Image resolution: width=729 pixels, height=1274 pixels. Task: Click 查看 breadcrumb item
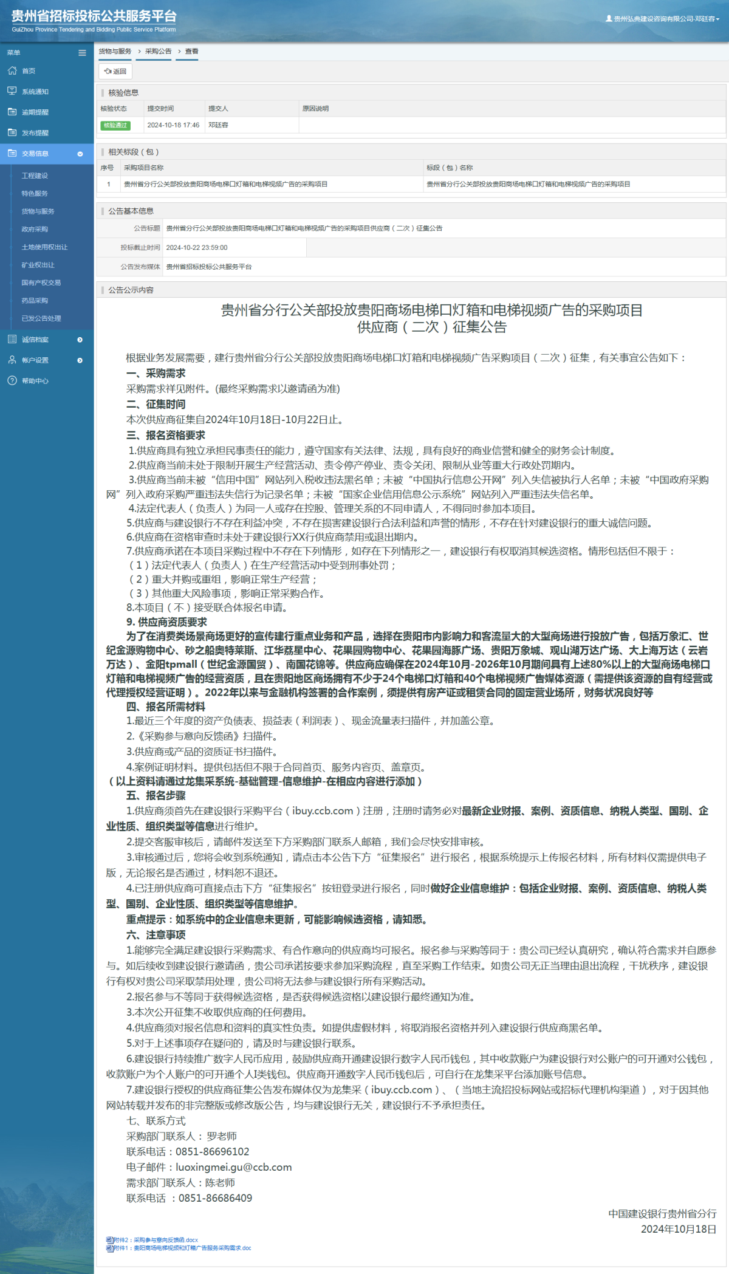tap(192, 52)
